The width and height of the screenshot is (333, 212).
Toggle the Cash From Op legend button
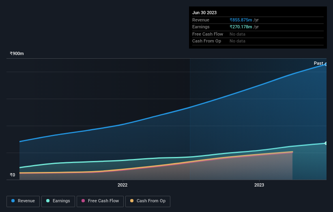(x=148, y=201)
